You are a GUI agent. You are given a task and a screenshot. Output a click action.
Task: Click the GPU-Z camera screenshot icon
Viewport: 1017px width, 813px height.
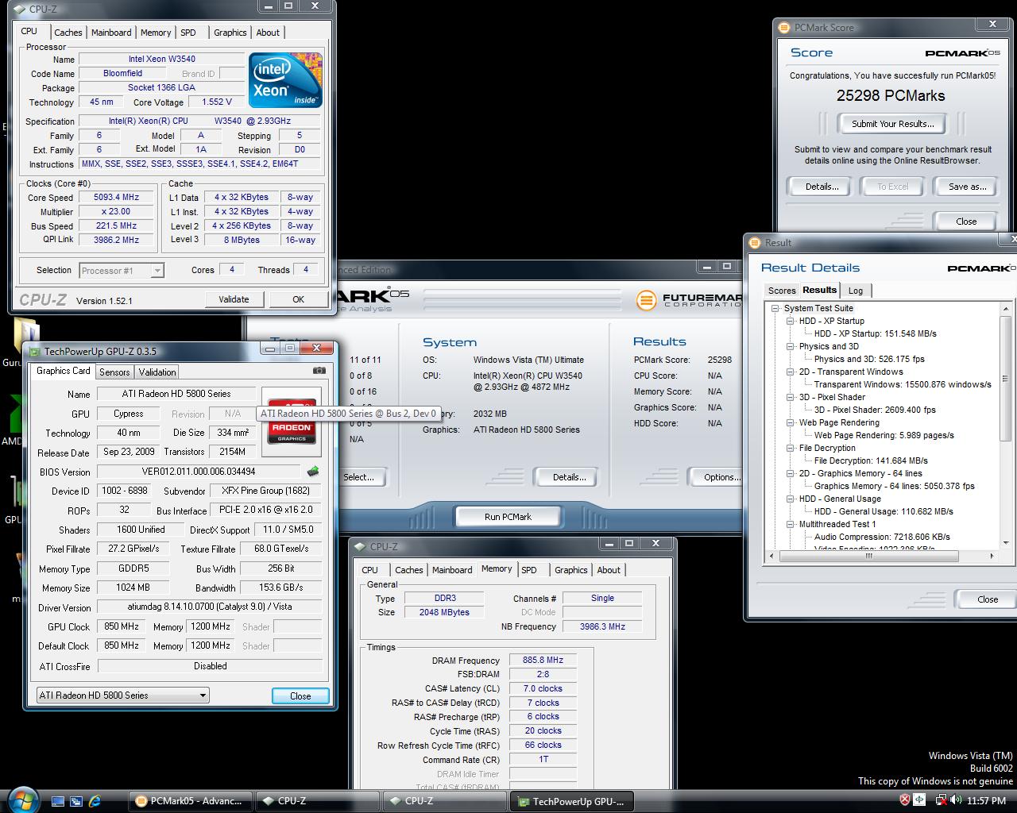319,371
